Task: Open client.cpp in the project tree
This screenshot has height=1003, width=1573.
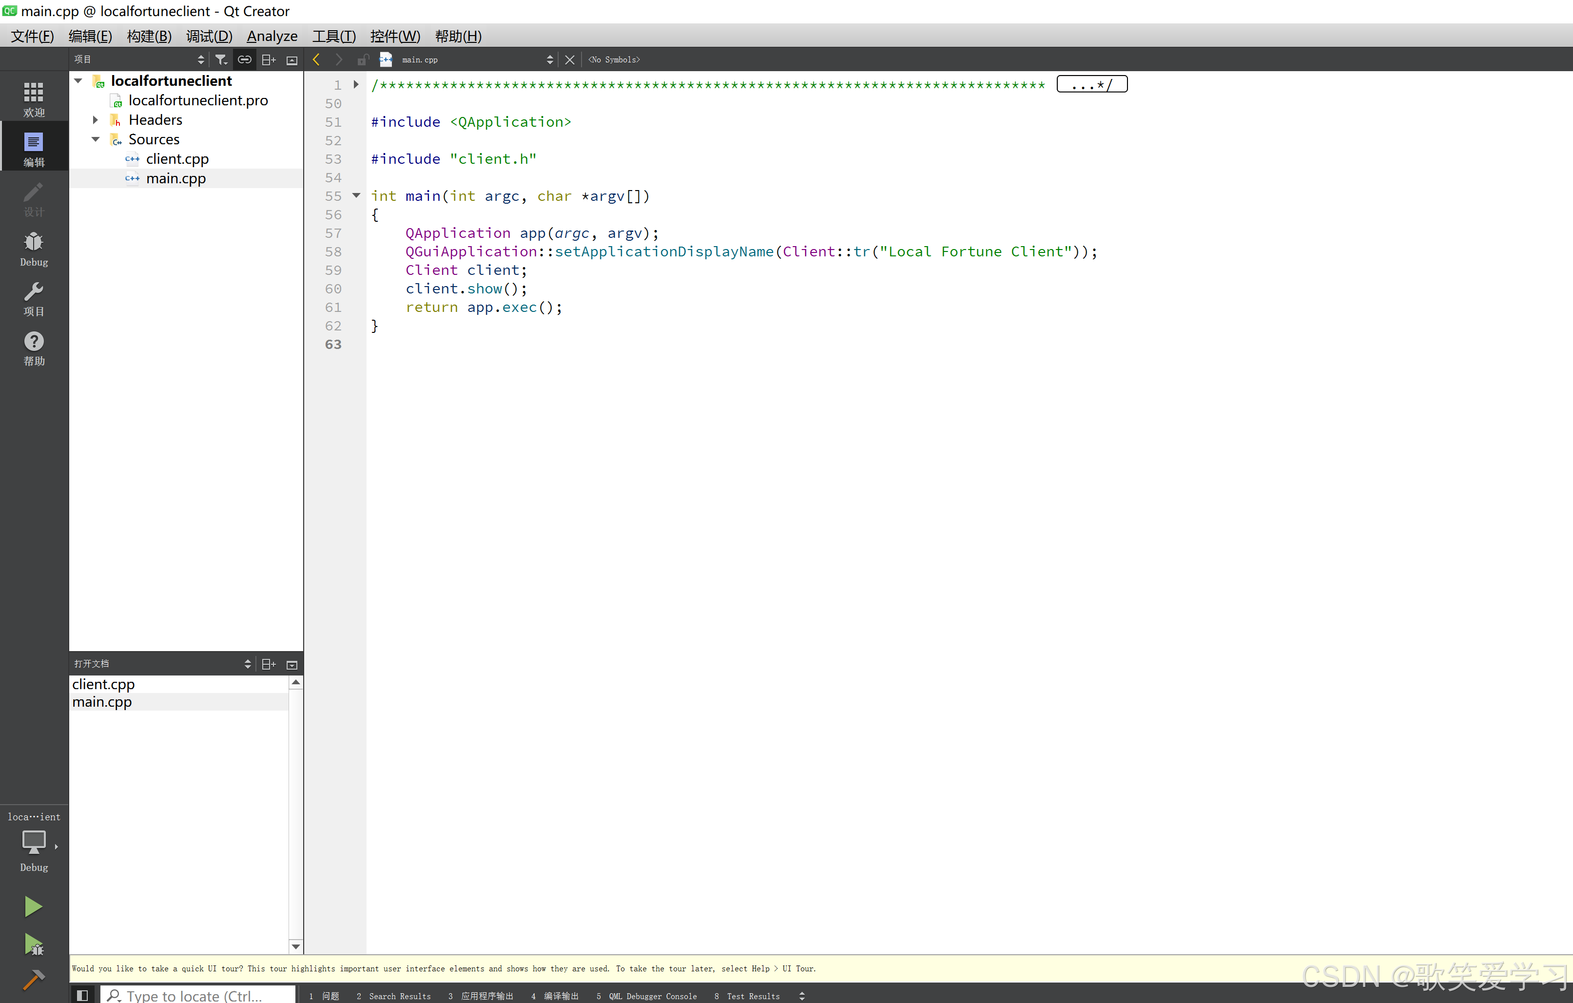Action: 177,159
